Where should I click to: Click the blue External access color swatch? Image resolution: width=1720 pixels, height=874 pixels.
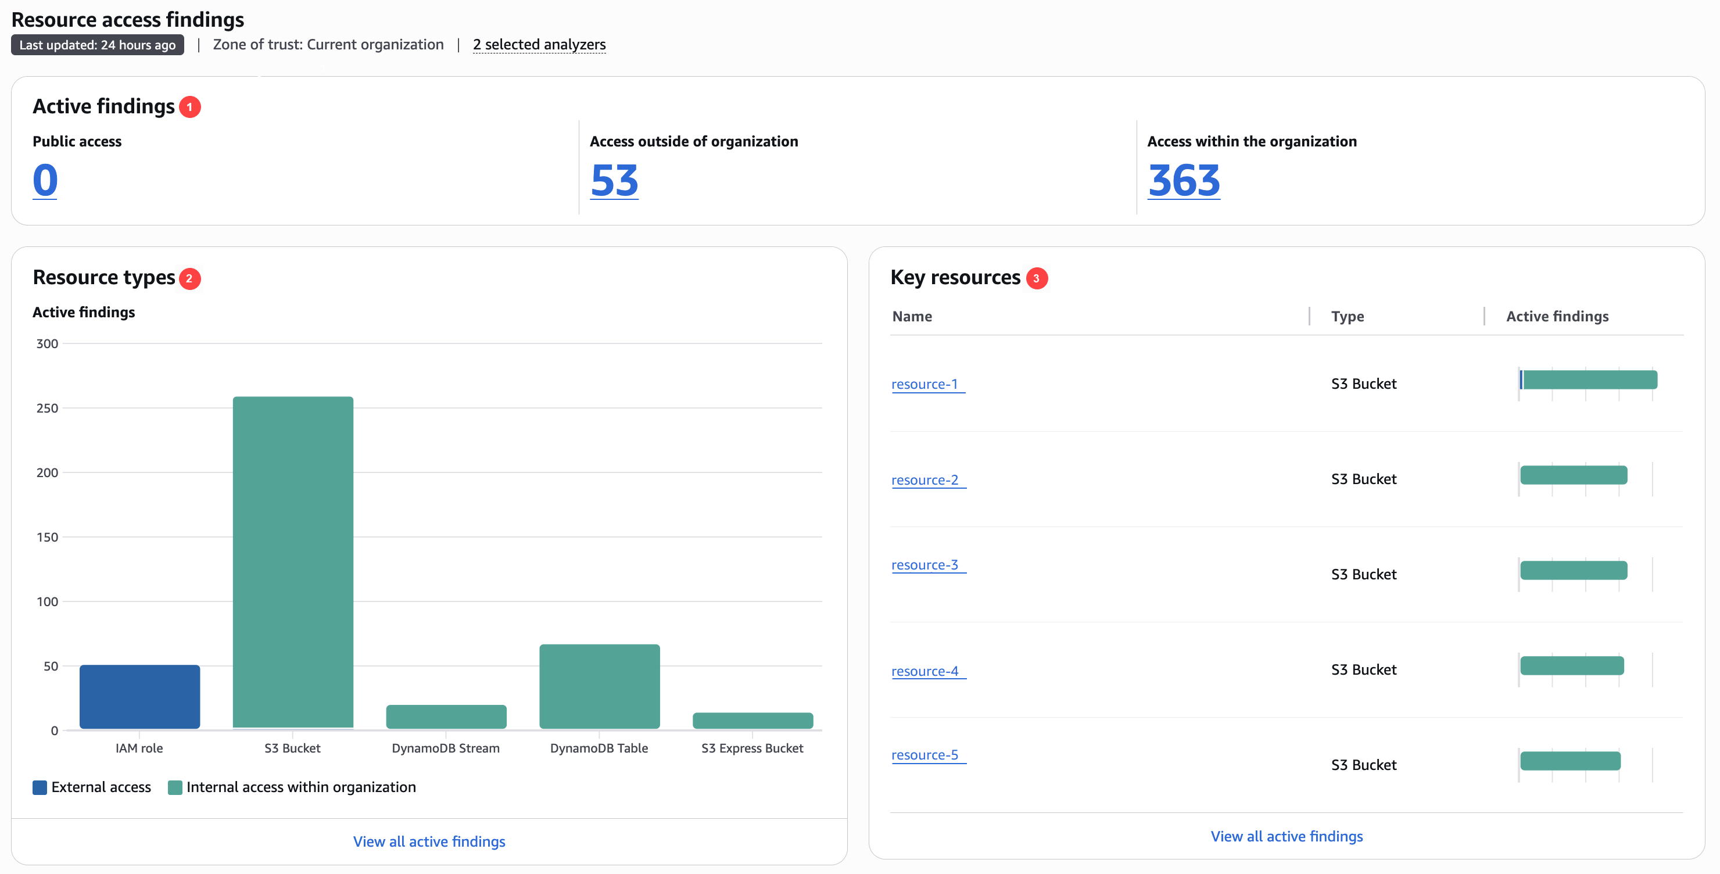(x=40, y=786)
